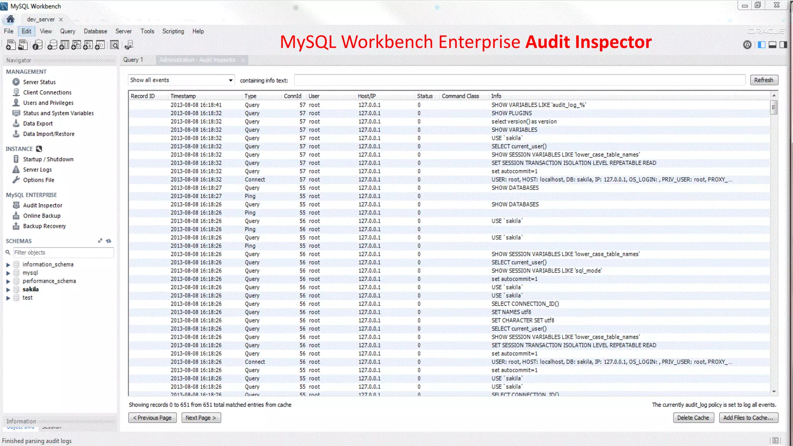Open the Scripting menu

click(173, 31)
